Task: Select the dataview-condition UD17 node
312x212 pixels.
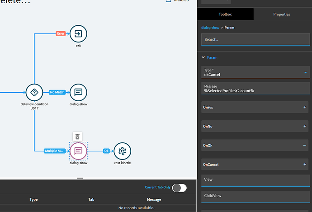Action: tap(34, 93)
